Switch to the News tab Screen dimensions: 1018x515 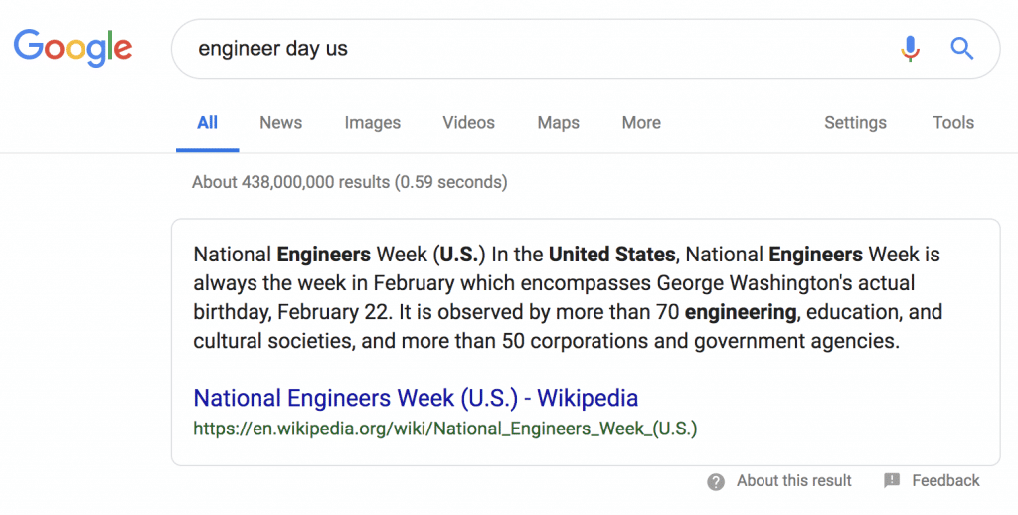(x=280, y=123)
